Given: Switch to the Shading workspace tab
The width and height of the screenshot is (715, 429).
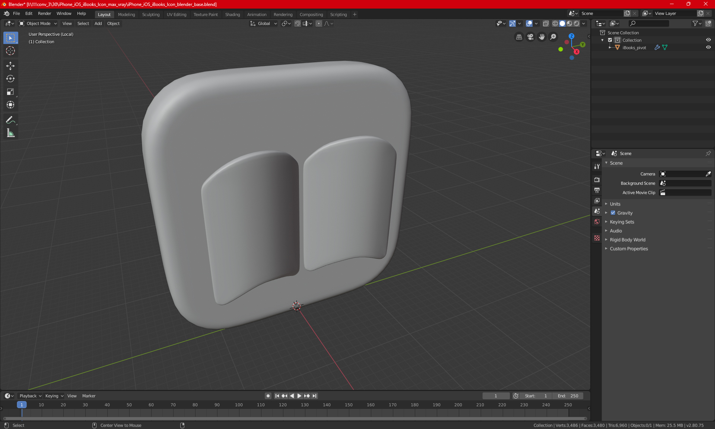Looking at the screenshot, I should pos(232,15).
